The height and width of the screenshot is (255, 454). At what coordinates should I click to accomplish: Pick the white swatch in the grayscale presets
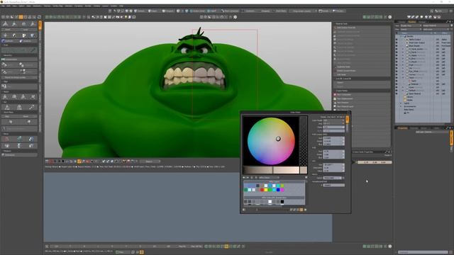270,201
